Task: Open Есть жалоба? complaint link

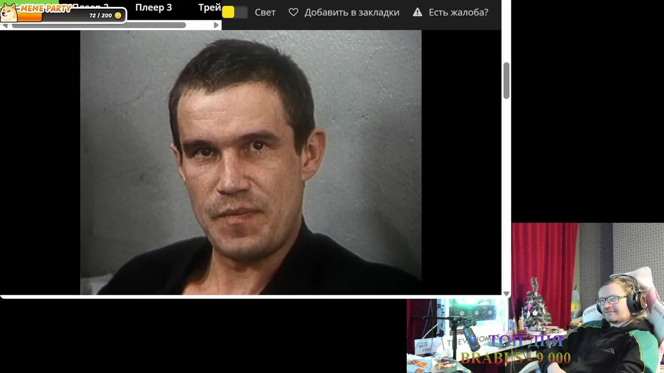Action: (x=459, y=12)
